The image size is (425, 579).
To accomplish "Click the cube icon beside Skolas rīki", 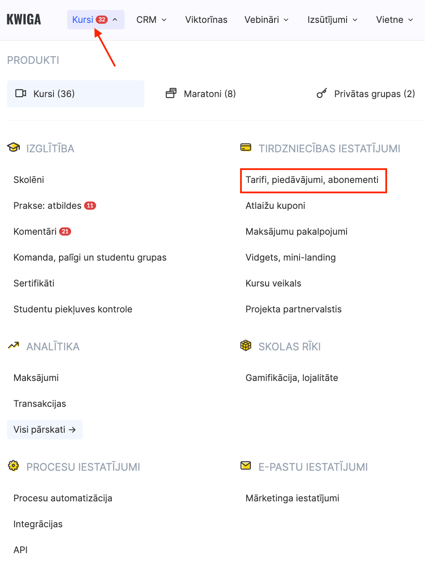I will pyautogui.click(x=246, y=346).
